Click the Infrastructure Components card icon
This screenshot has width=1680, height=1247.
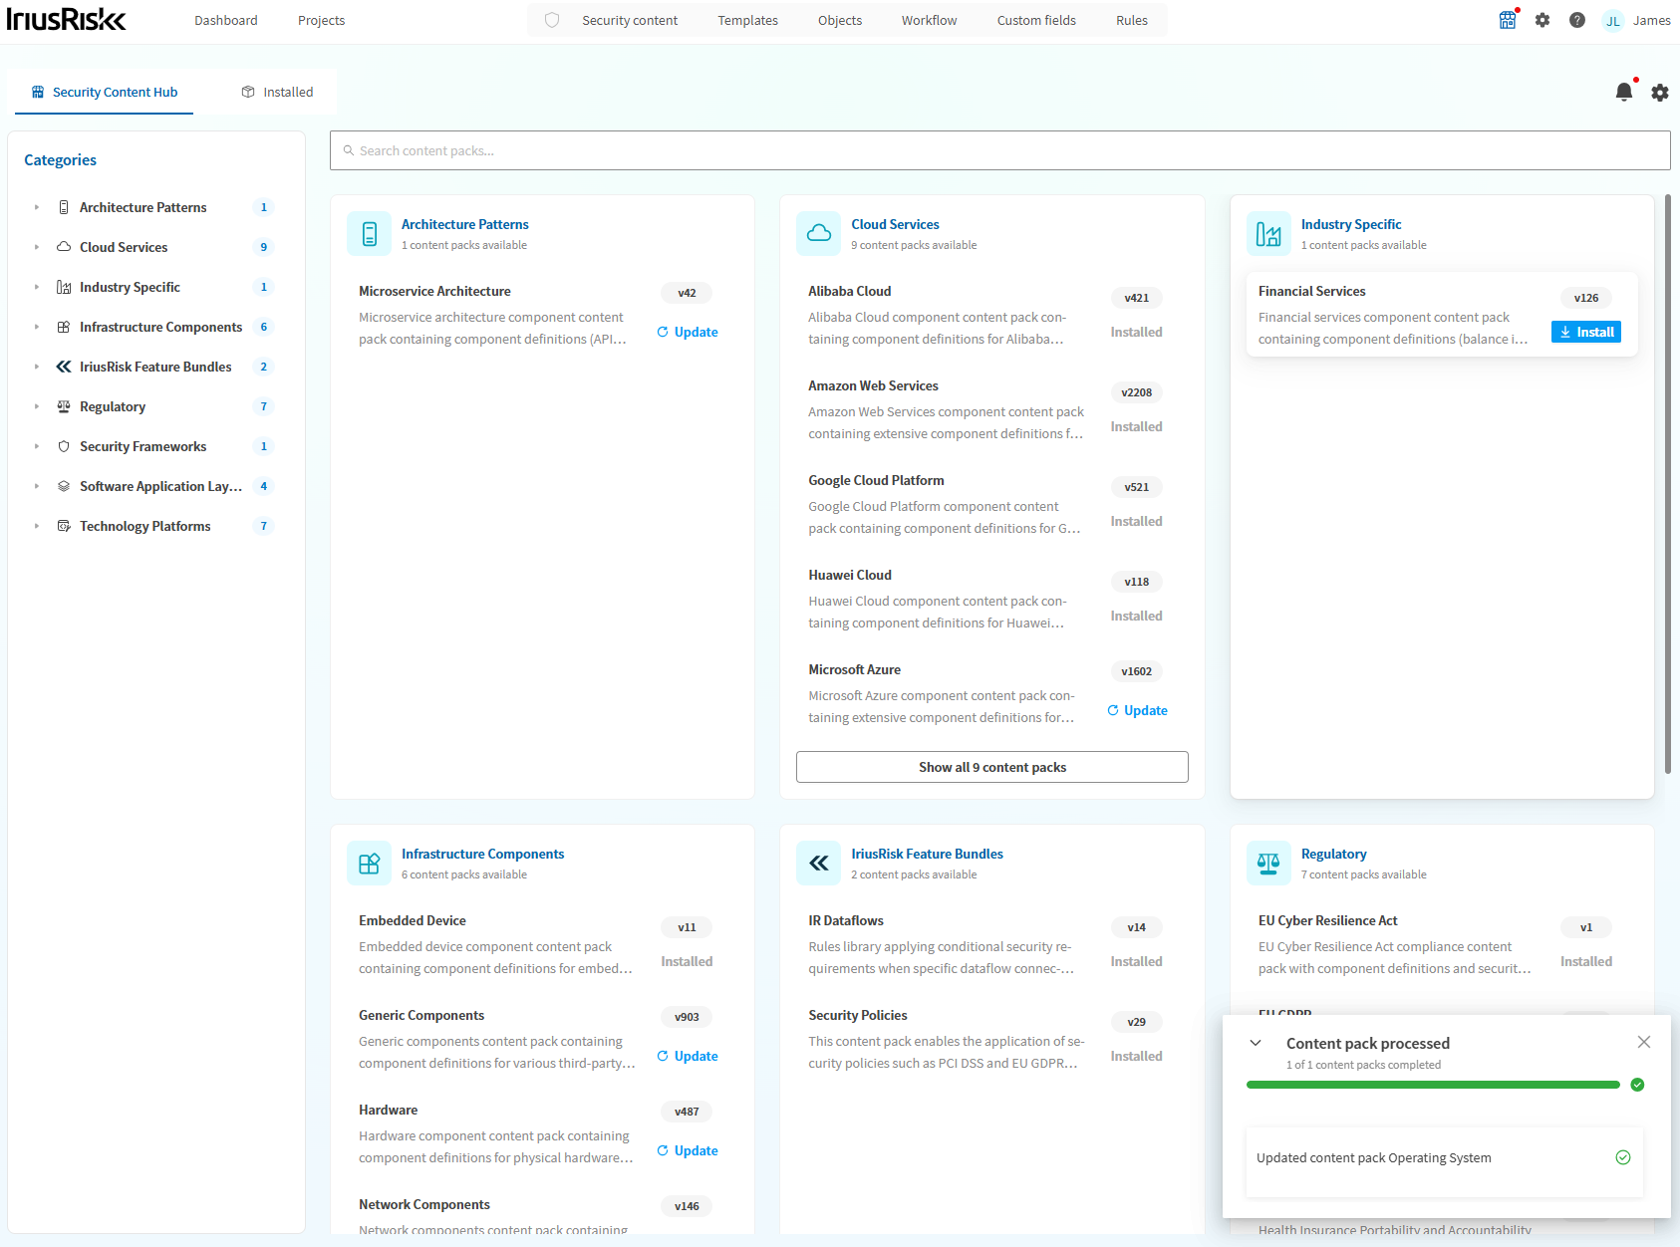[370, 864]
